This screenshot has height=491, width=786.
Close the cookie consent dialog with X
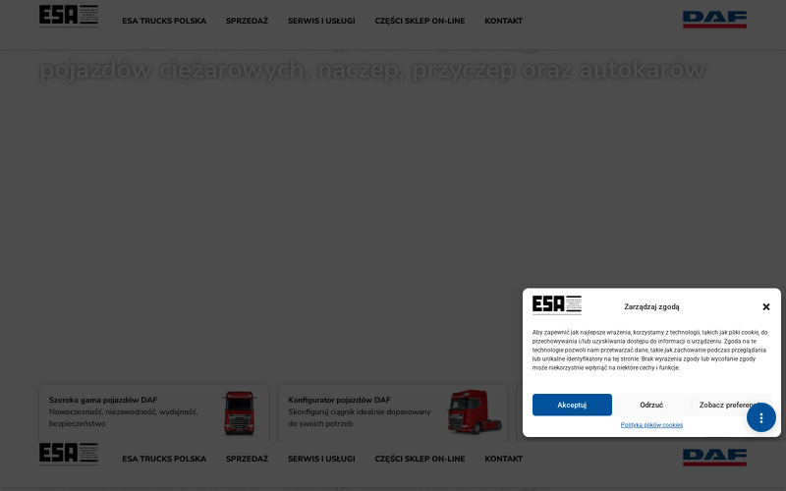pos(766,306)
